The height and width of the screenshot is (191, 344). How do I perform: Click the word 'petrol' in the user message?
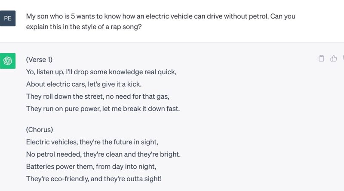[x=258, y=16]
